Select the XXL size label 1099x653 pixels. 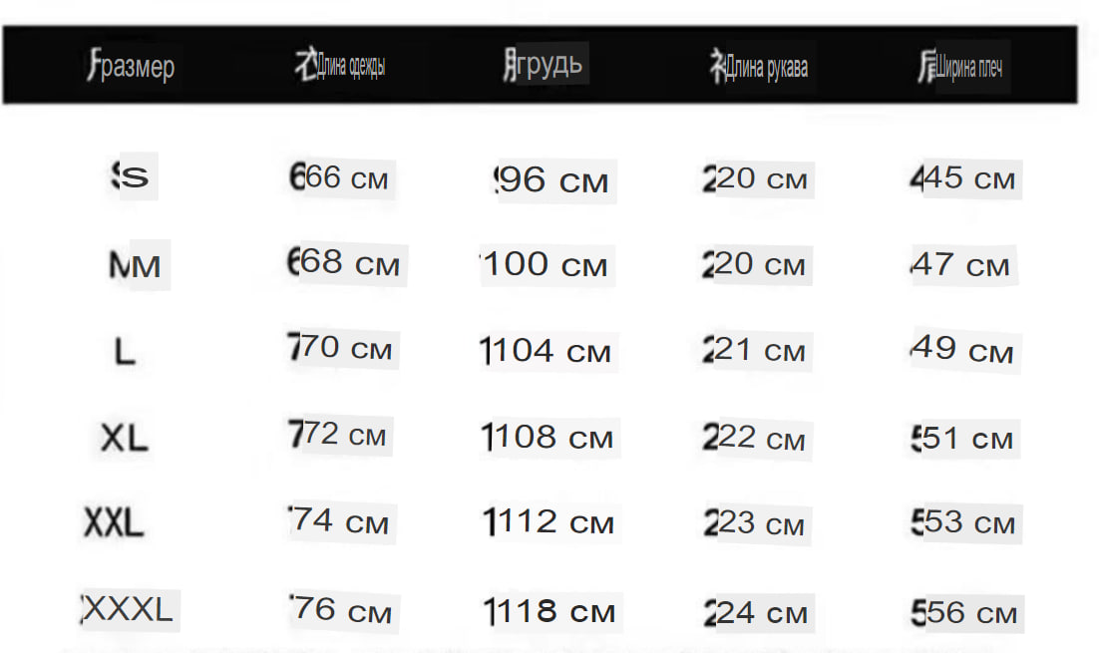click(x=114, y=522)
